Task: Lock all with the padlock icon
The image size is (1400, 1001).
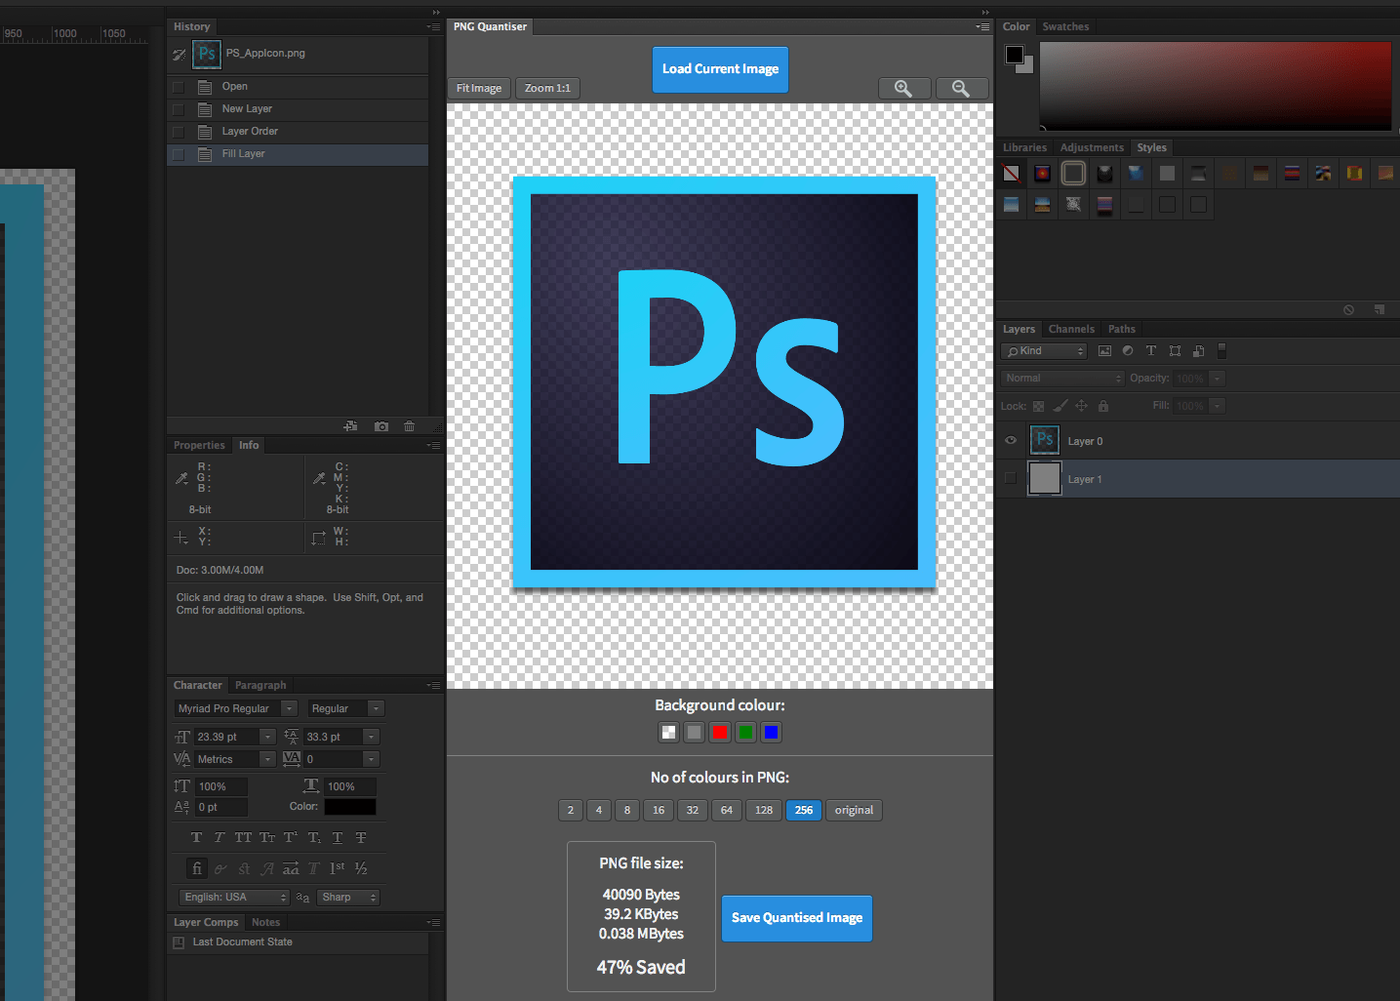Action: coord(1103,406)
